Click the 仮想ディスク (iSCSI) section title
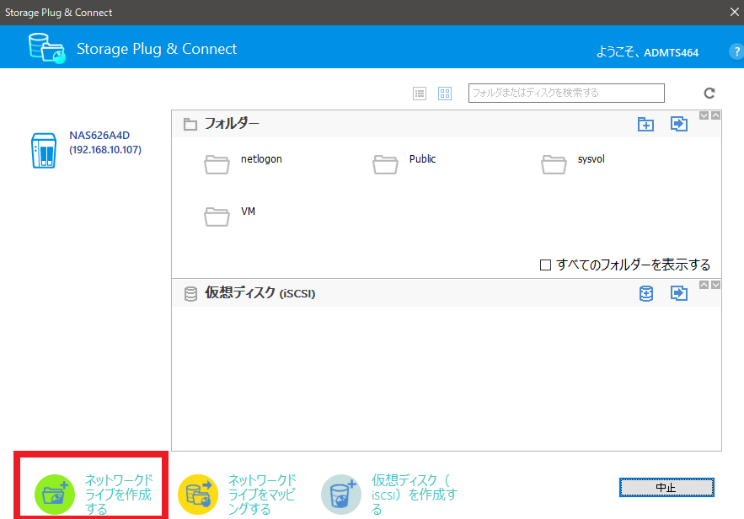The image size is (744, 519). point(260,292)
